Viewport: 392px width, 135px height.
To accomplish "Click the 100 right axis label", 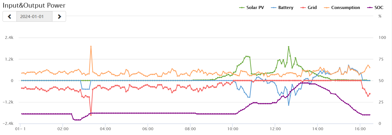I will [382, 38].
